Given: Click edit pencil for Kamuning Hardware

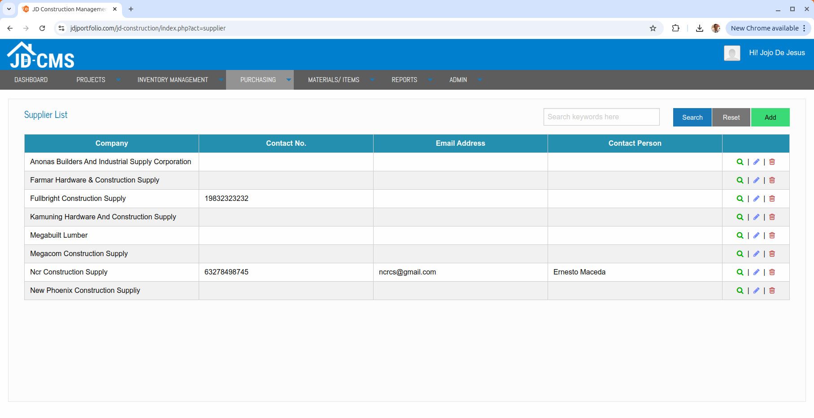Looking at the screenshot, I should click(756, 217).
